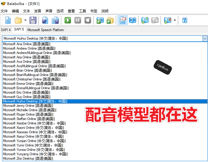
Task: Open the 工具 menu
Action: (82, 11)
